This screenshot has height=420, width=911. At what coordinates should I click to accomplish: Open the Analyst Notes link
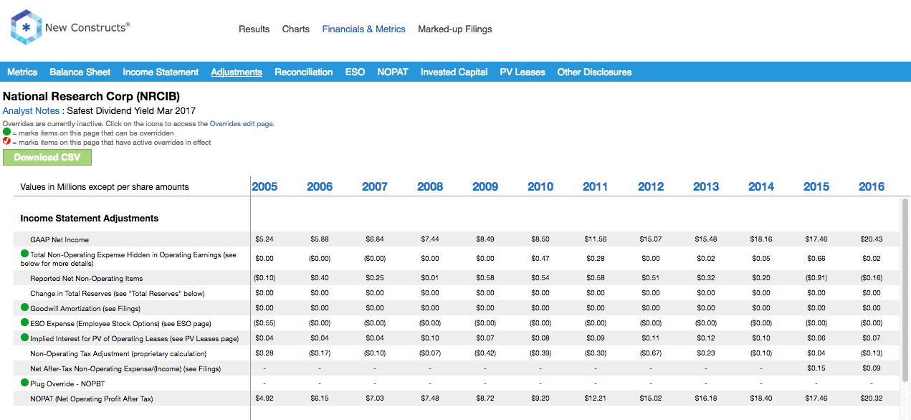[x=31, y=111]
